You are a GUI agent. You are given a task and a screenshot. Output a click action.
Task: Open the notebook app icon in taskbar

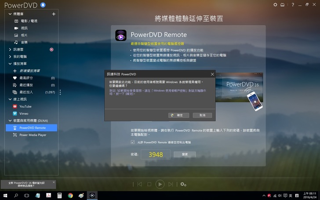[x=37, y=196]
